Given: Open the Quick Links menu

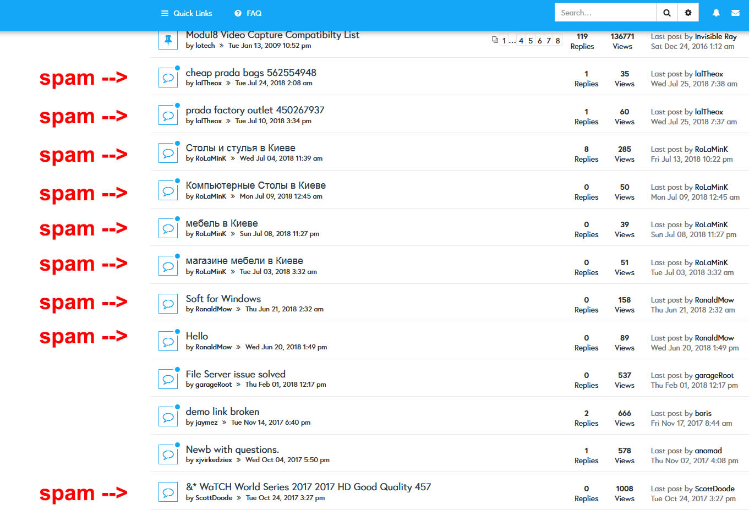Looking at the screenshot, I should tap(187, 13).
